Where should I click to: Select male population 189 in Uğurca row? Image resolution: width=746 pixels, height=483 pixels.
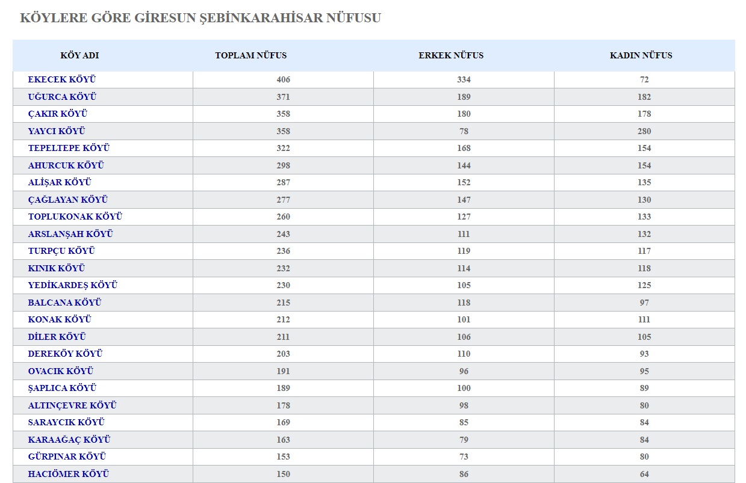(464, 97)
